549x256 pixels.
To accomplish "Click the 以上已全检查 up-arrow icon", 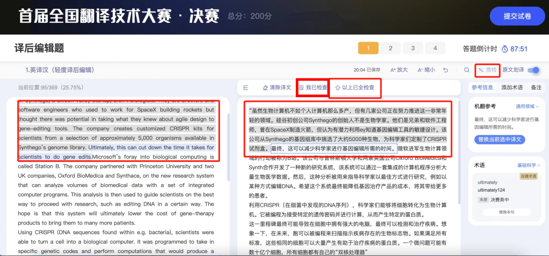I will (x=338, y=88).
